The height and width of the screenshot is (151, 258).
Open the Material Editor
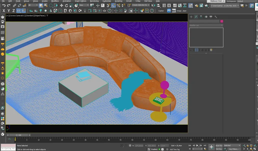(x=191, y=6)
